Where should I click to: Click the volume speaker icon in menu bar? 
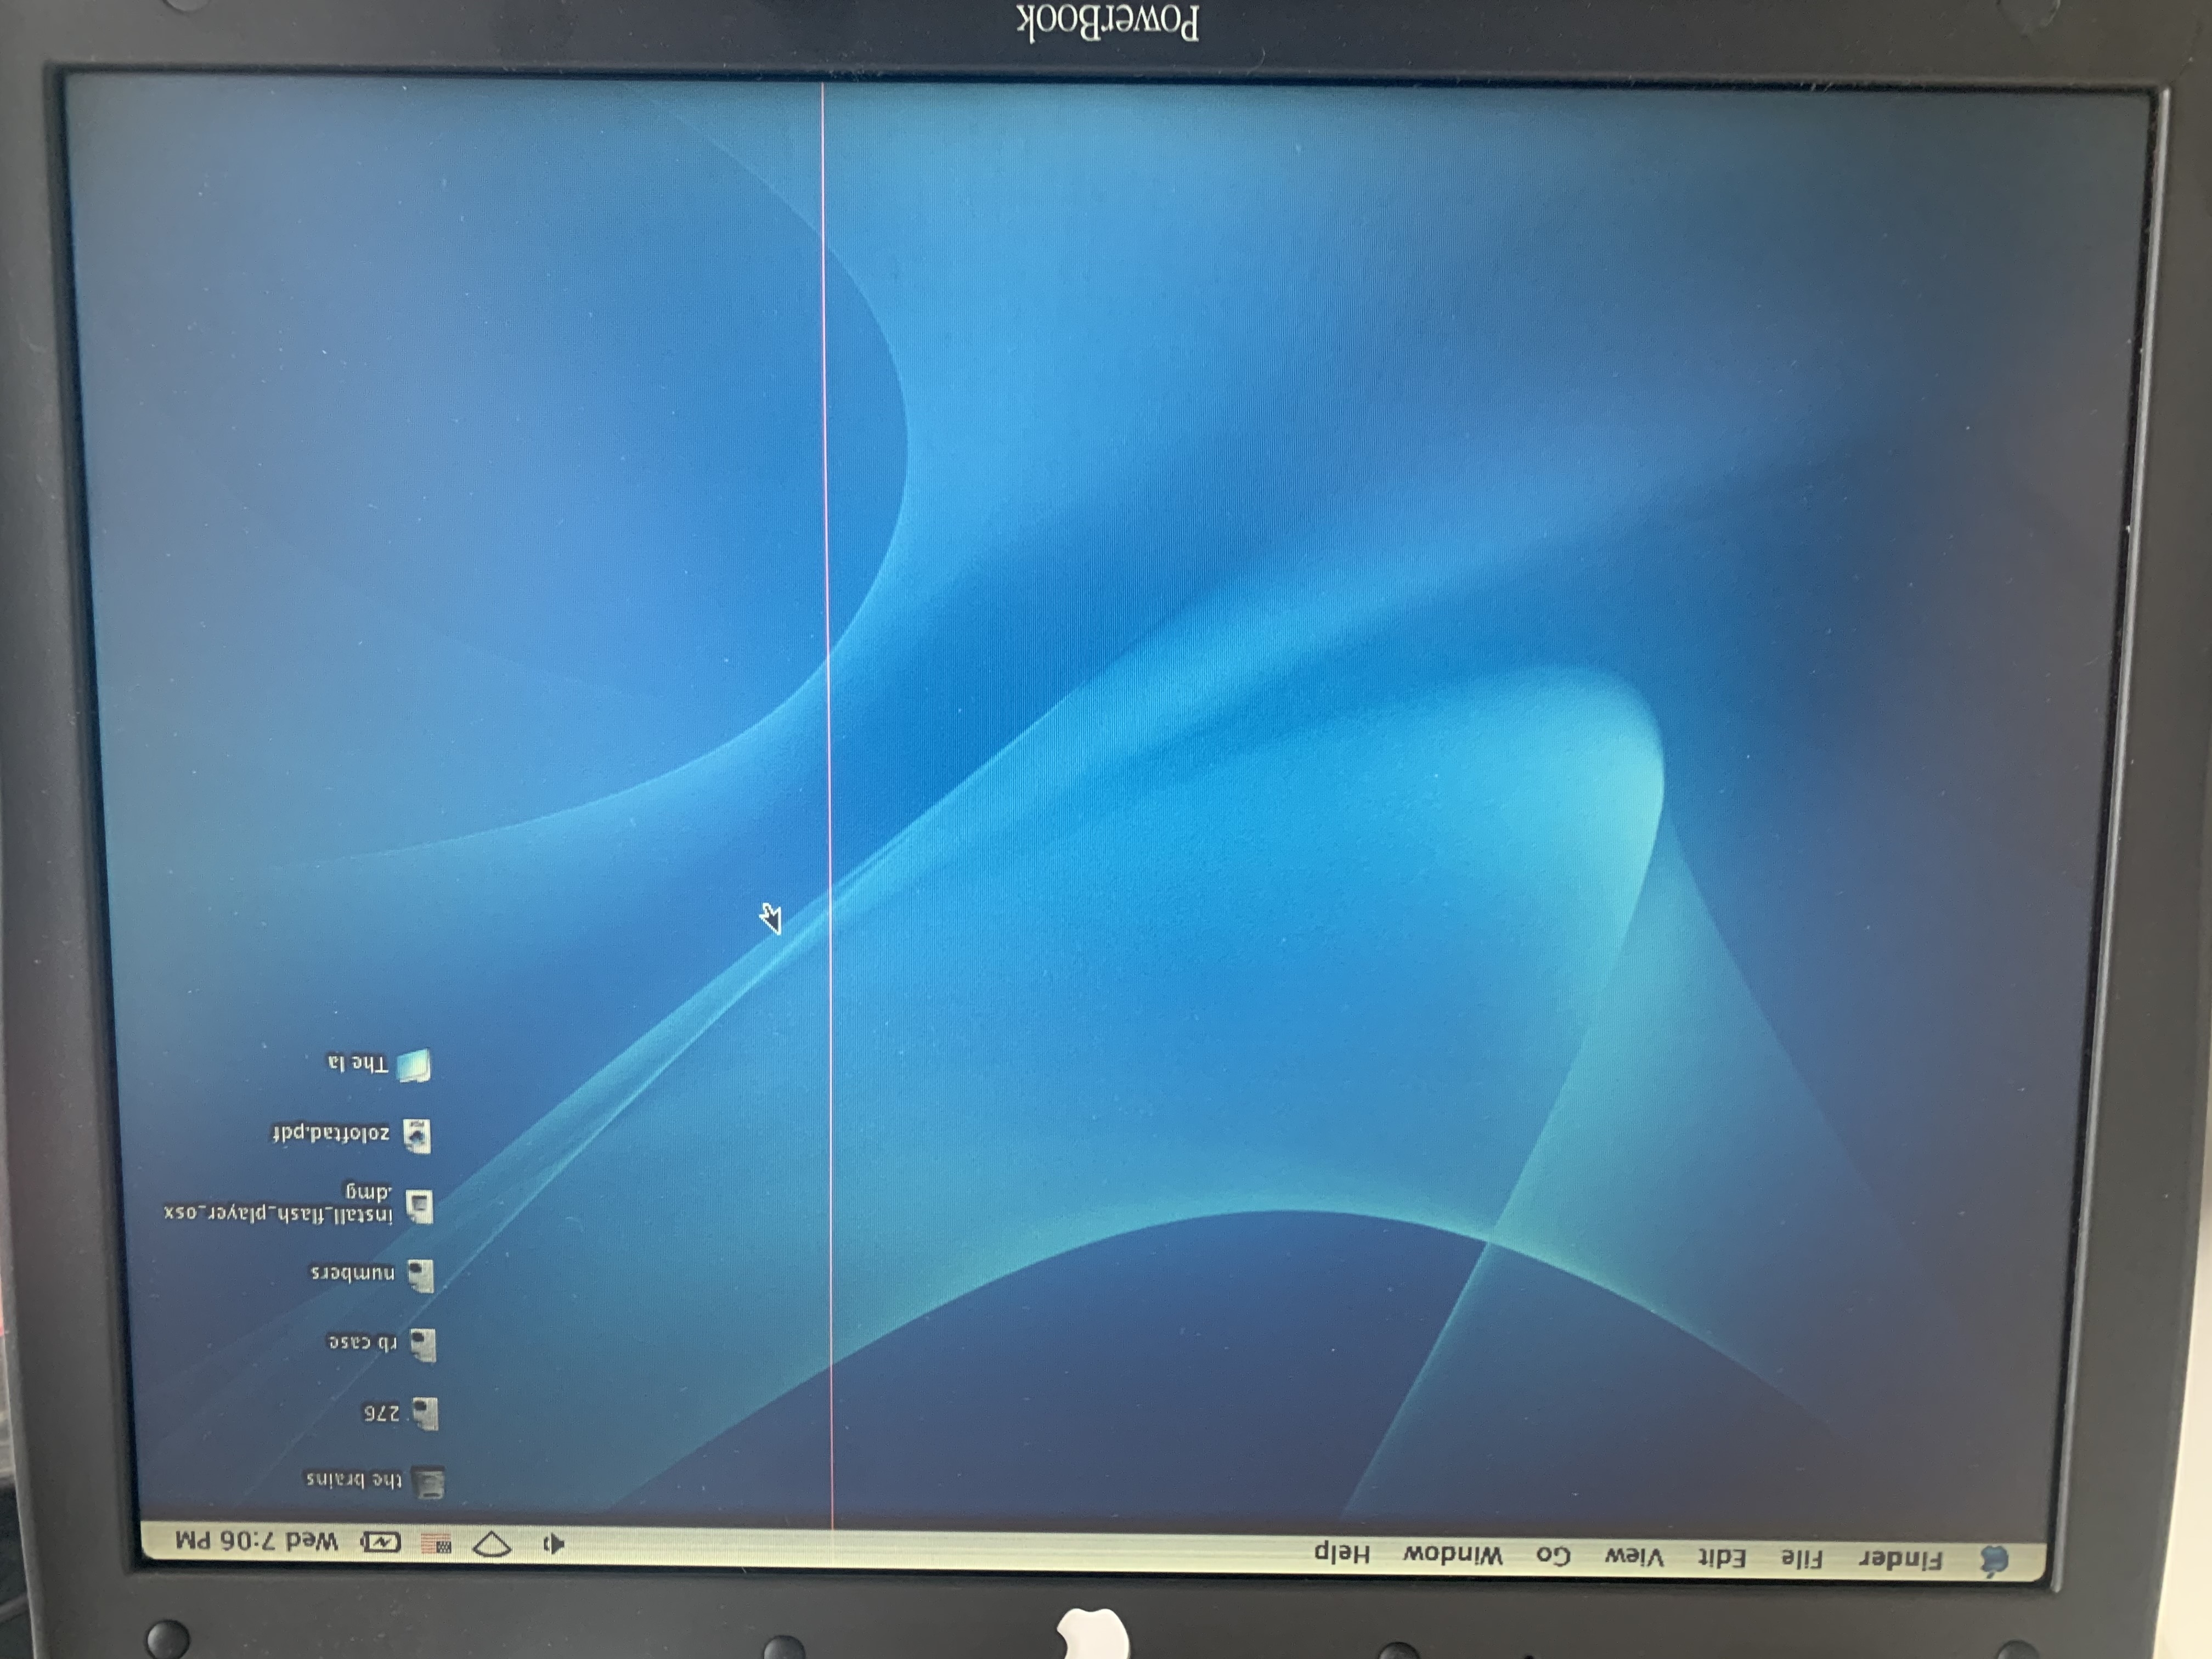[x=553, y=1544]
